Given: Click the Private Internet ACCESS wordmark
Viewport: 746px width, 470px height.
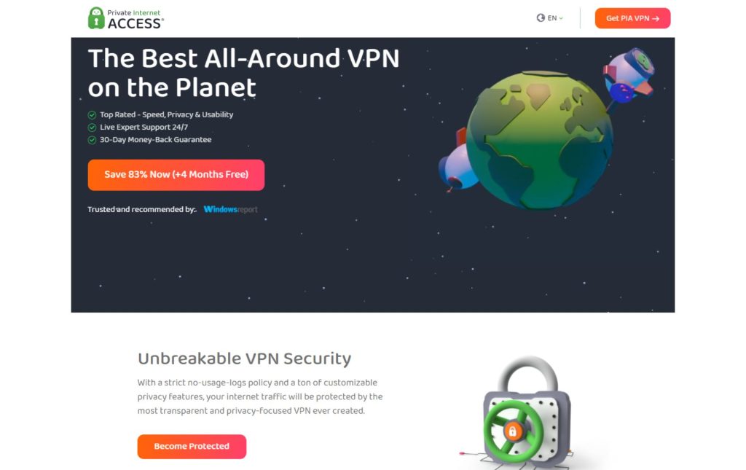Looking at the screenshot, I should click(136, 19).
